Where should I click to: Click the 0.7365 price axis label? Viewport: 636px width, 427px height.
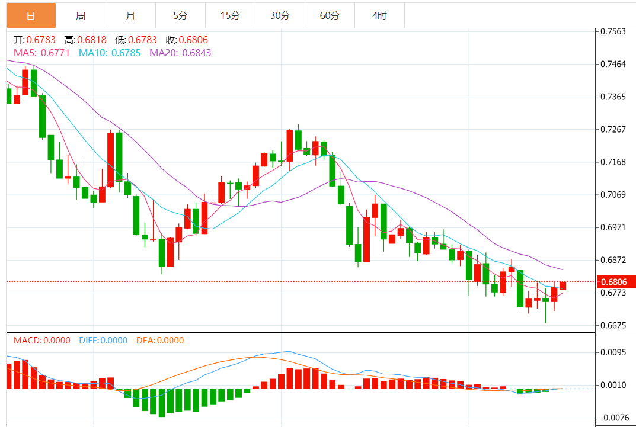[613, 97]
